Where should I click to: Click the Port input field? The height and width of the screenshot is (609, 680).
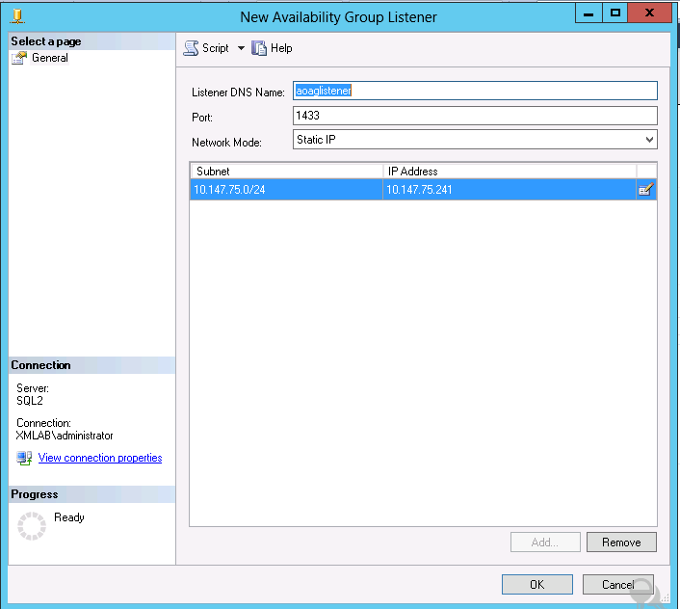474,116
